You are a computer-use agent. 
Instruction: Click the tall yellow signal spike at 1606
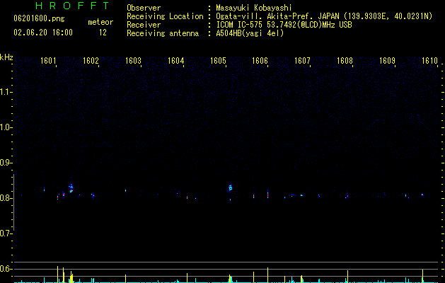point(267,275)
